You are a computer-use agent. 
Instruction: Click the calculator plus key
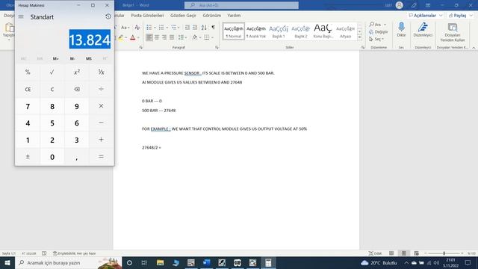coord(102,140)
